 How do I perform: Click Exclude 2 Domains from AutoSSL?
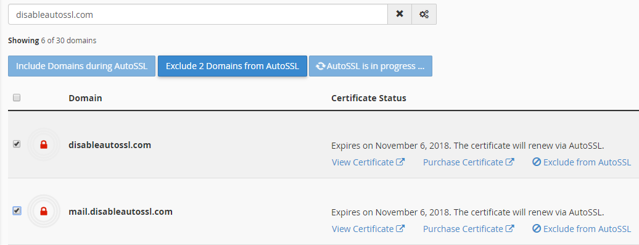pos(233,66)
